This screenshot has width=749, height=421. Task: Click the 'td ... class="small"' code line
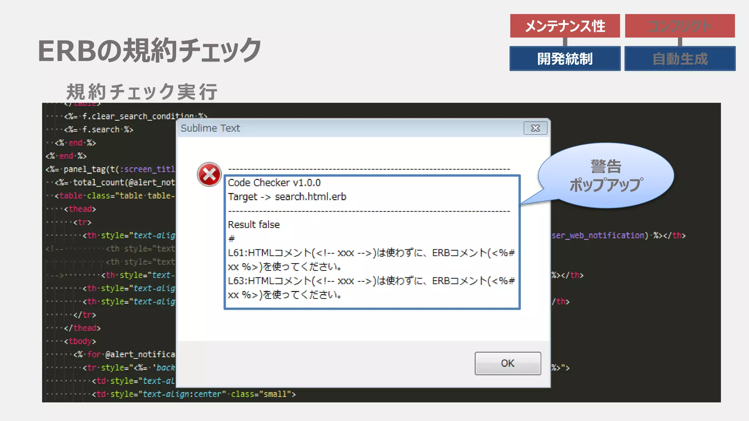(x=194, y=394)
